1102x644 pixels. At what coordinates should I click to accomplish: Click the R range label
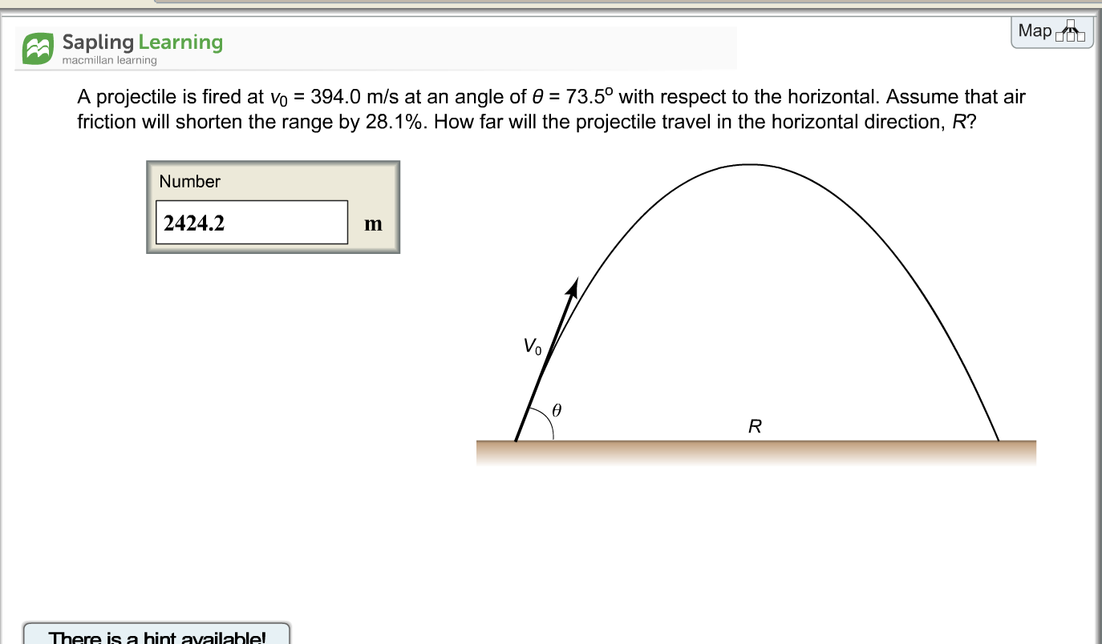click(x=752, y=426)
